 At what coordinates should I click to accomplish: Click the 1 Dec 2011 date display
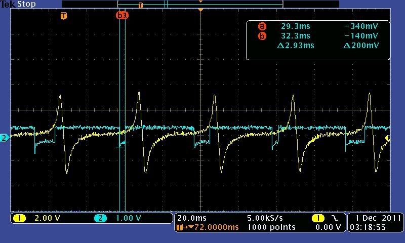click(x=375, y=218)
